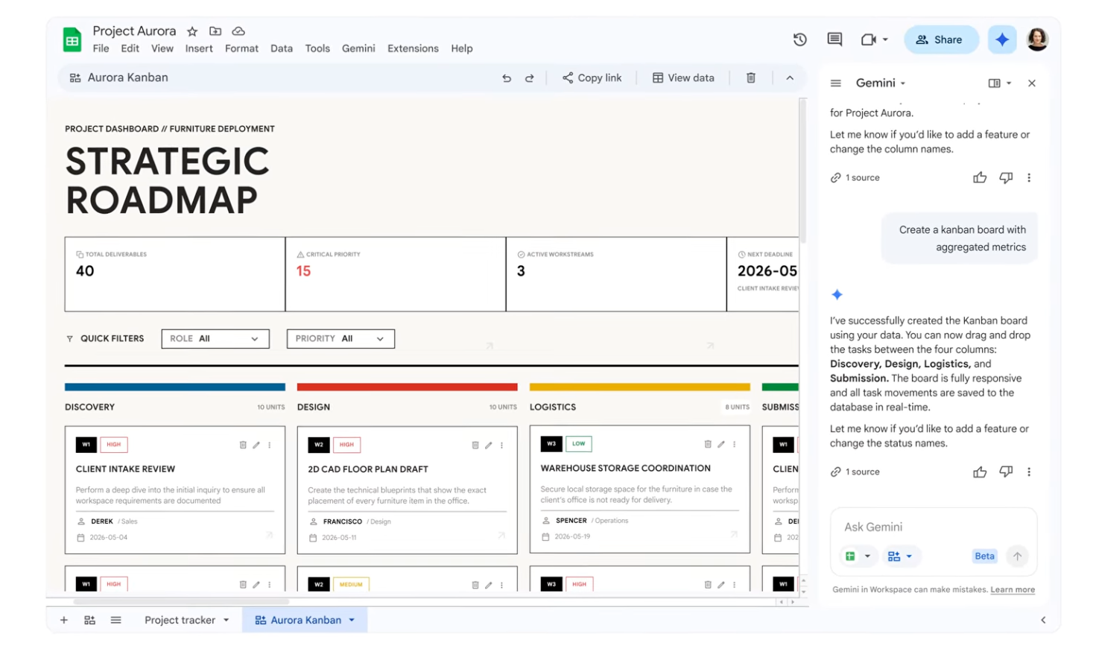The height and width of the screenshot is (660, 1099).
Task: Send the Gemini prompt arrow
Action: pyautogui.click(x=1017, y=556)
